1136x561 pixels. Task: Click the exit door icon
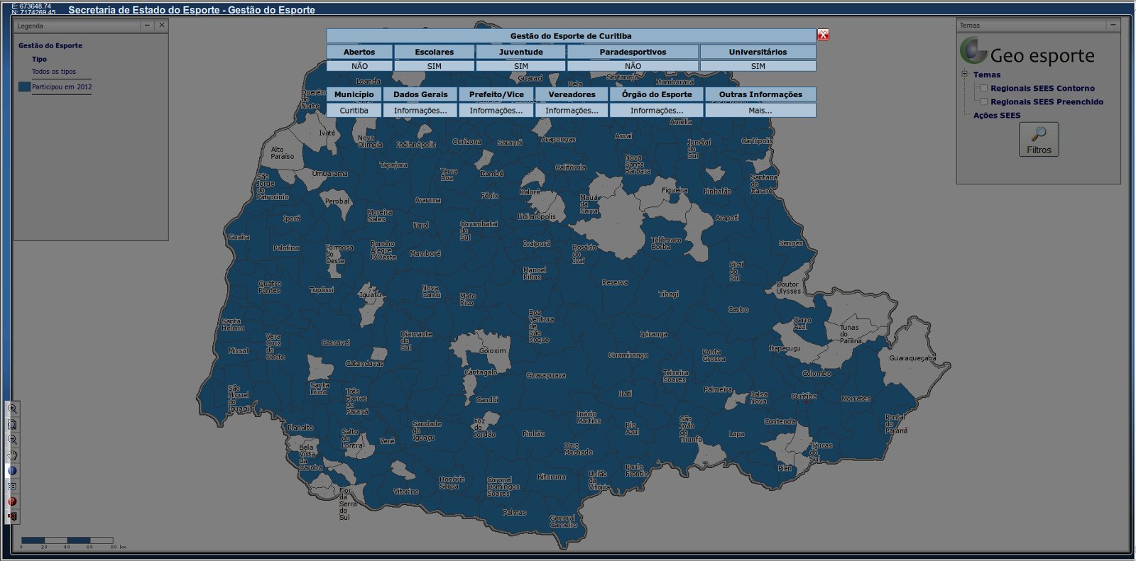(12, 517)
